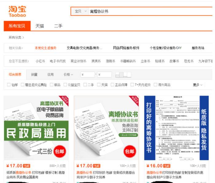
Task: Click the 小红书 suggested search link
Action: point(40,61)
